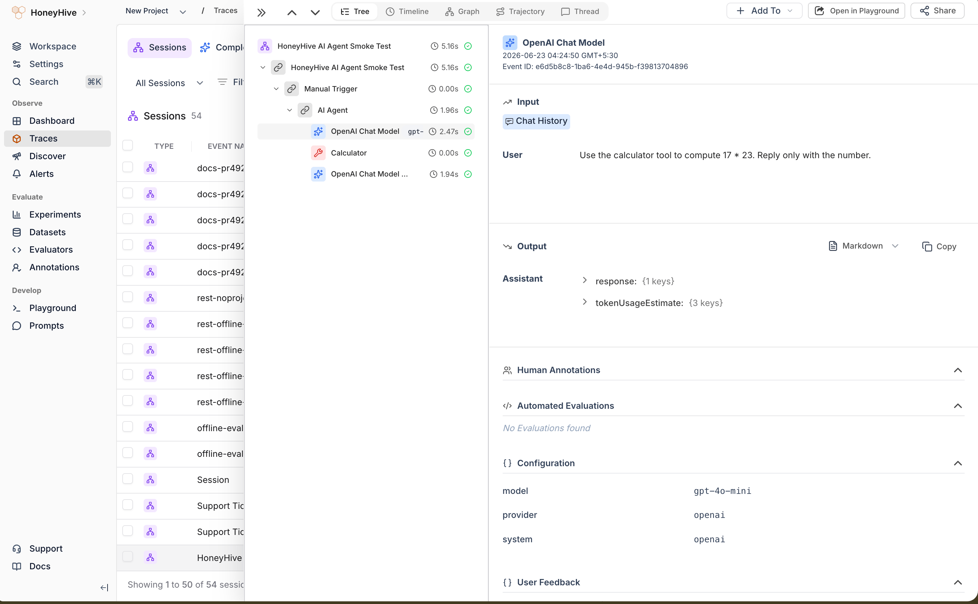The image size is (978, 604).
Task: Click the Evaluators code icon
Action: pyautogui.click(x=17, y=250)
